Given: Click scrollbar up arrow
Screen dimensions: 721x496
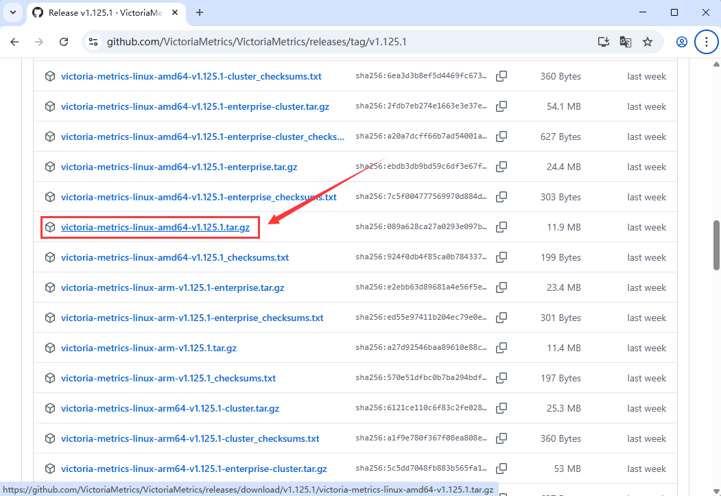Looking at the screenshot, I should coord(716,64).
